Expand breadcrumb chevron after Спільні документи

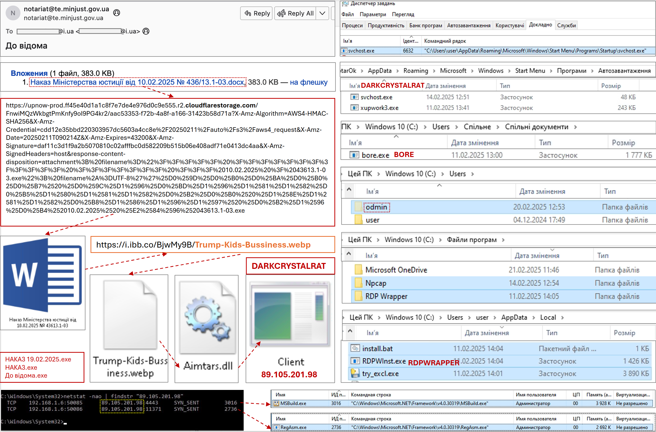pyautogui.click(x=575, y=127)
